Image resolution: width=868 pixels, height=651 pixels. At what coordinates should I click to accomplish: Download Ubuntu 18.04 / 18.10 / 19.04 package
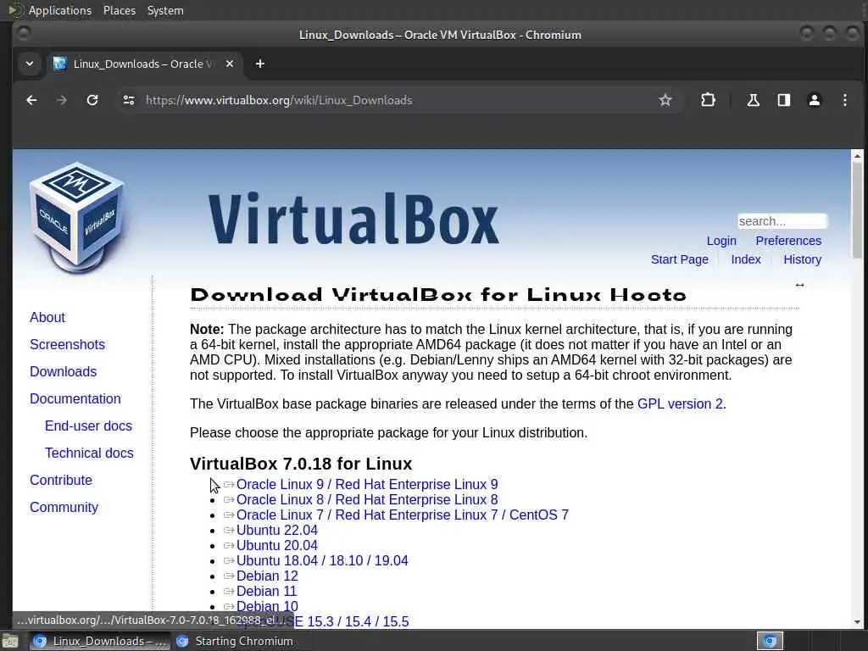point(322,561)
